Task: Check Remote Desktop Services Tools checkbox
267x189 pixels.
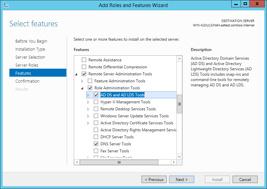Action: coord(96,109)
